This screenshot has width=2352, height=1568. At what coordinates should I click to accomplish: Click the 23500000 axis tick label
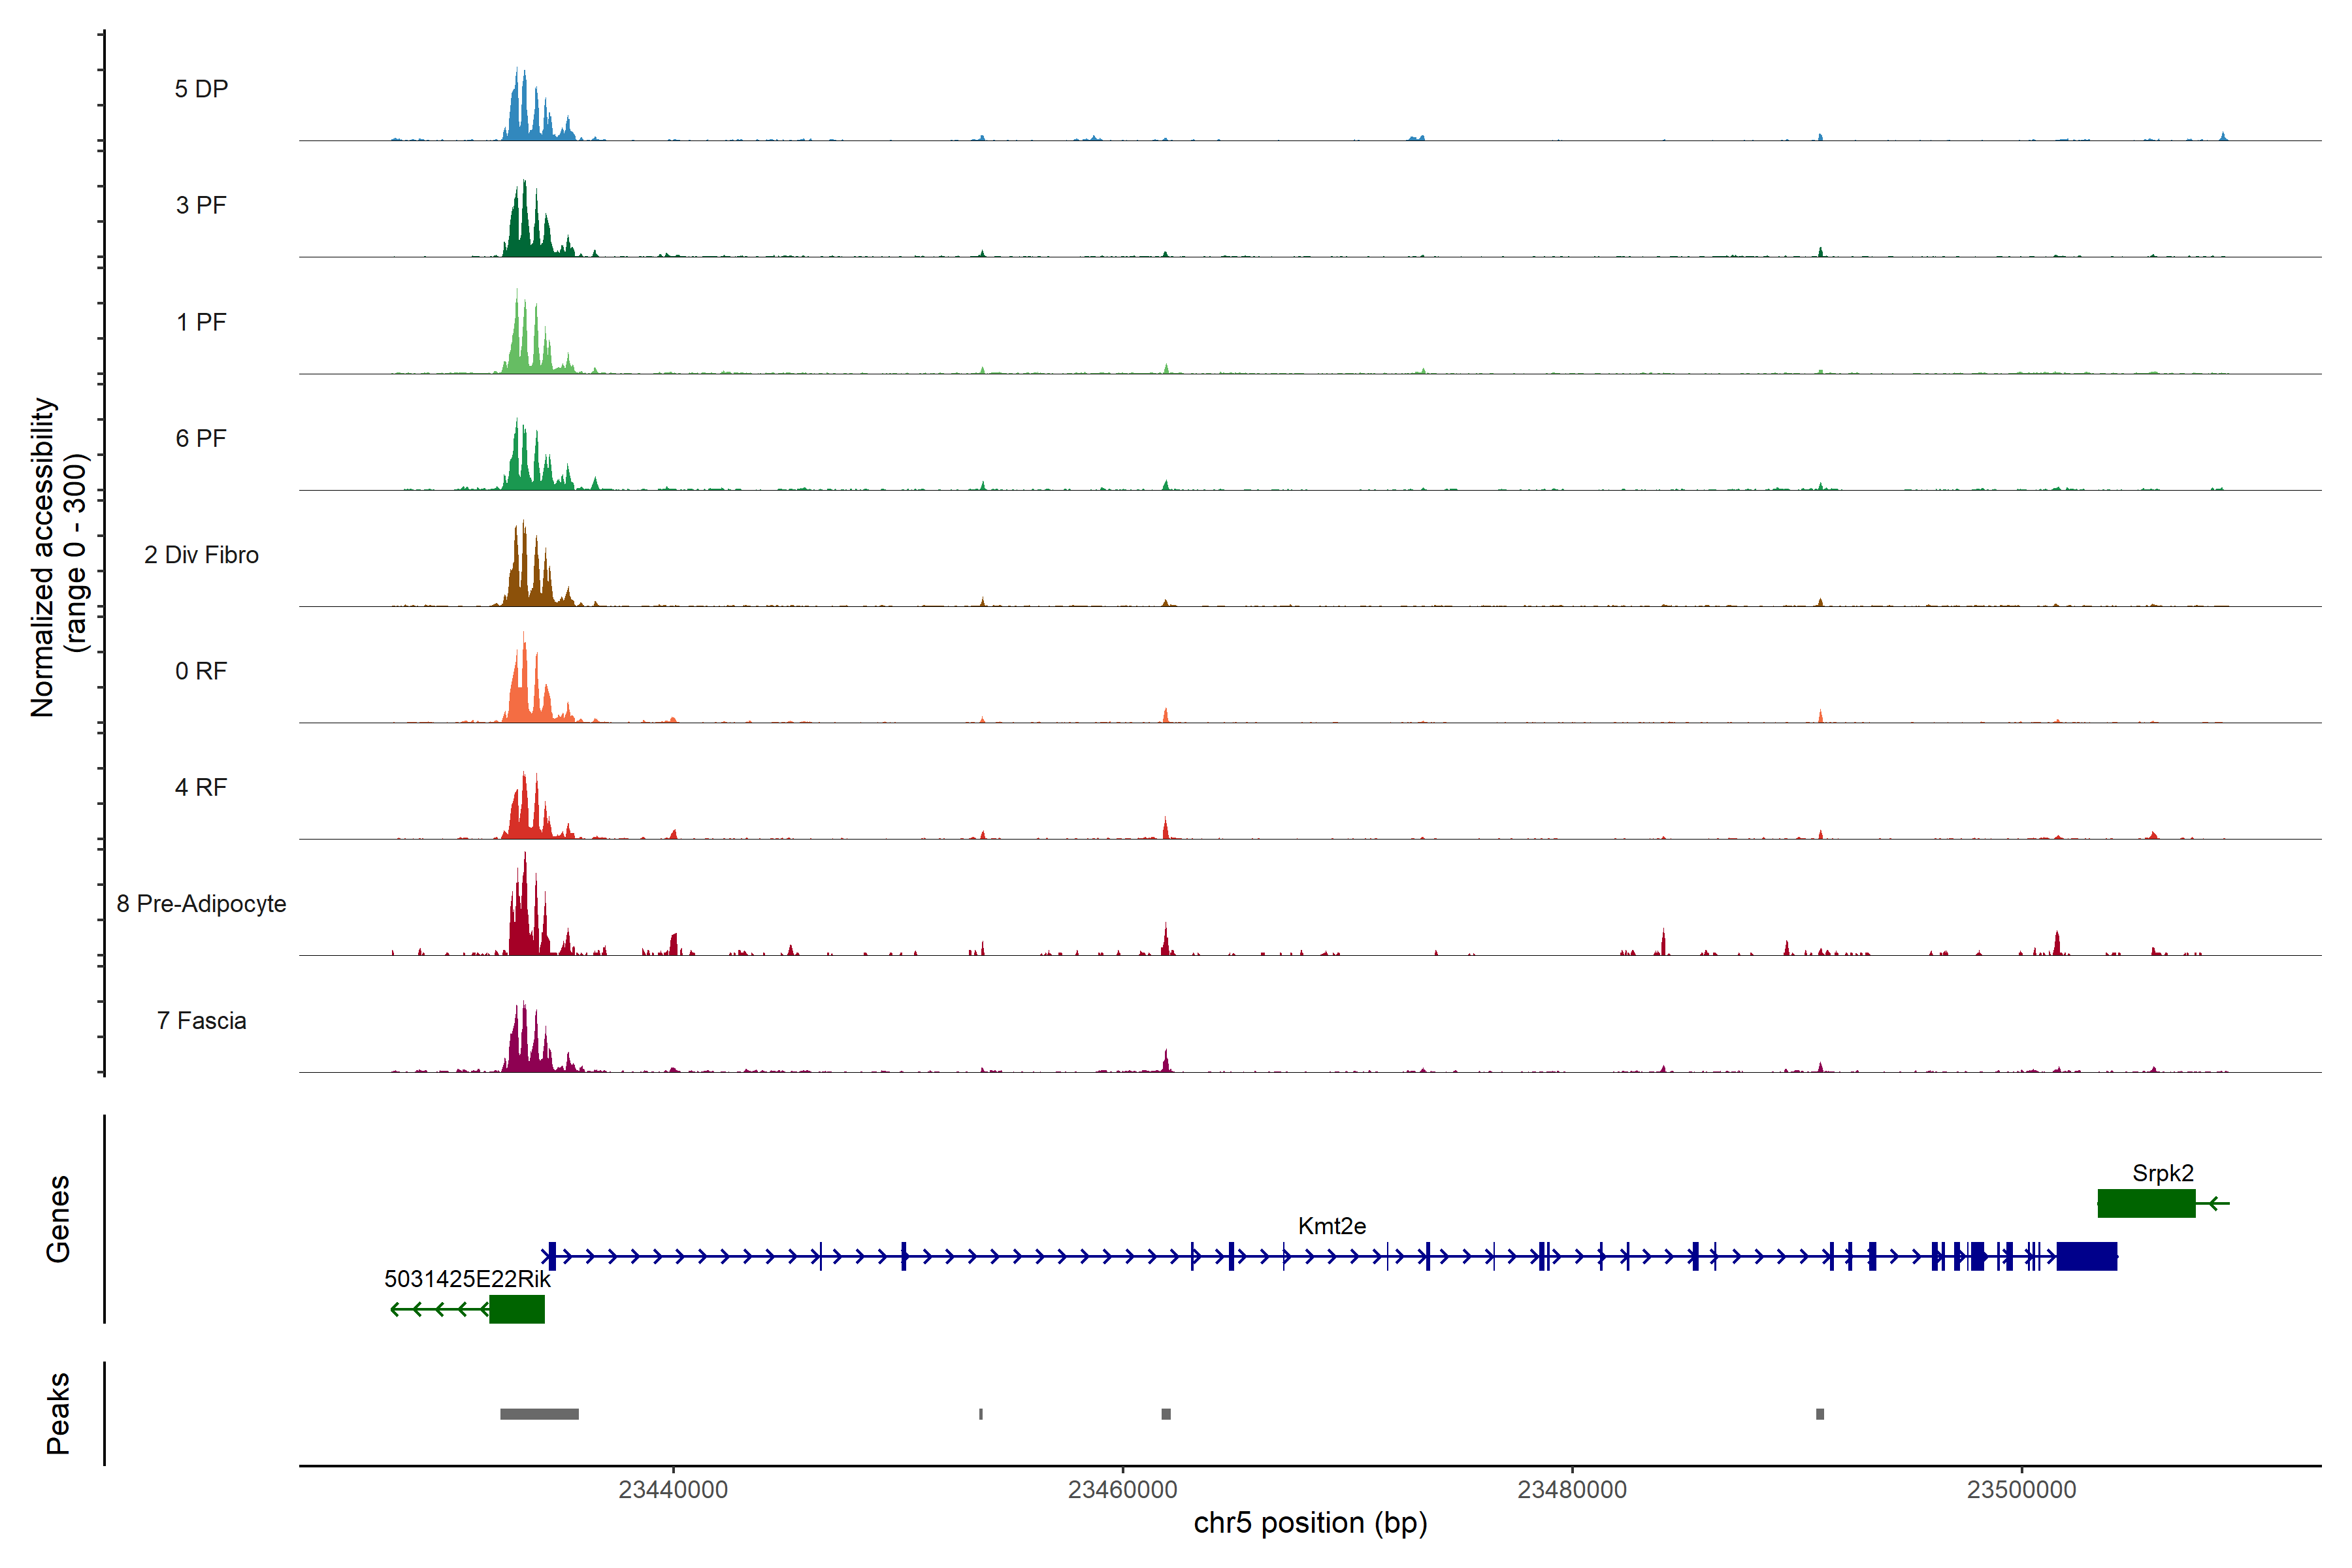[x=2021, y=1490]
